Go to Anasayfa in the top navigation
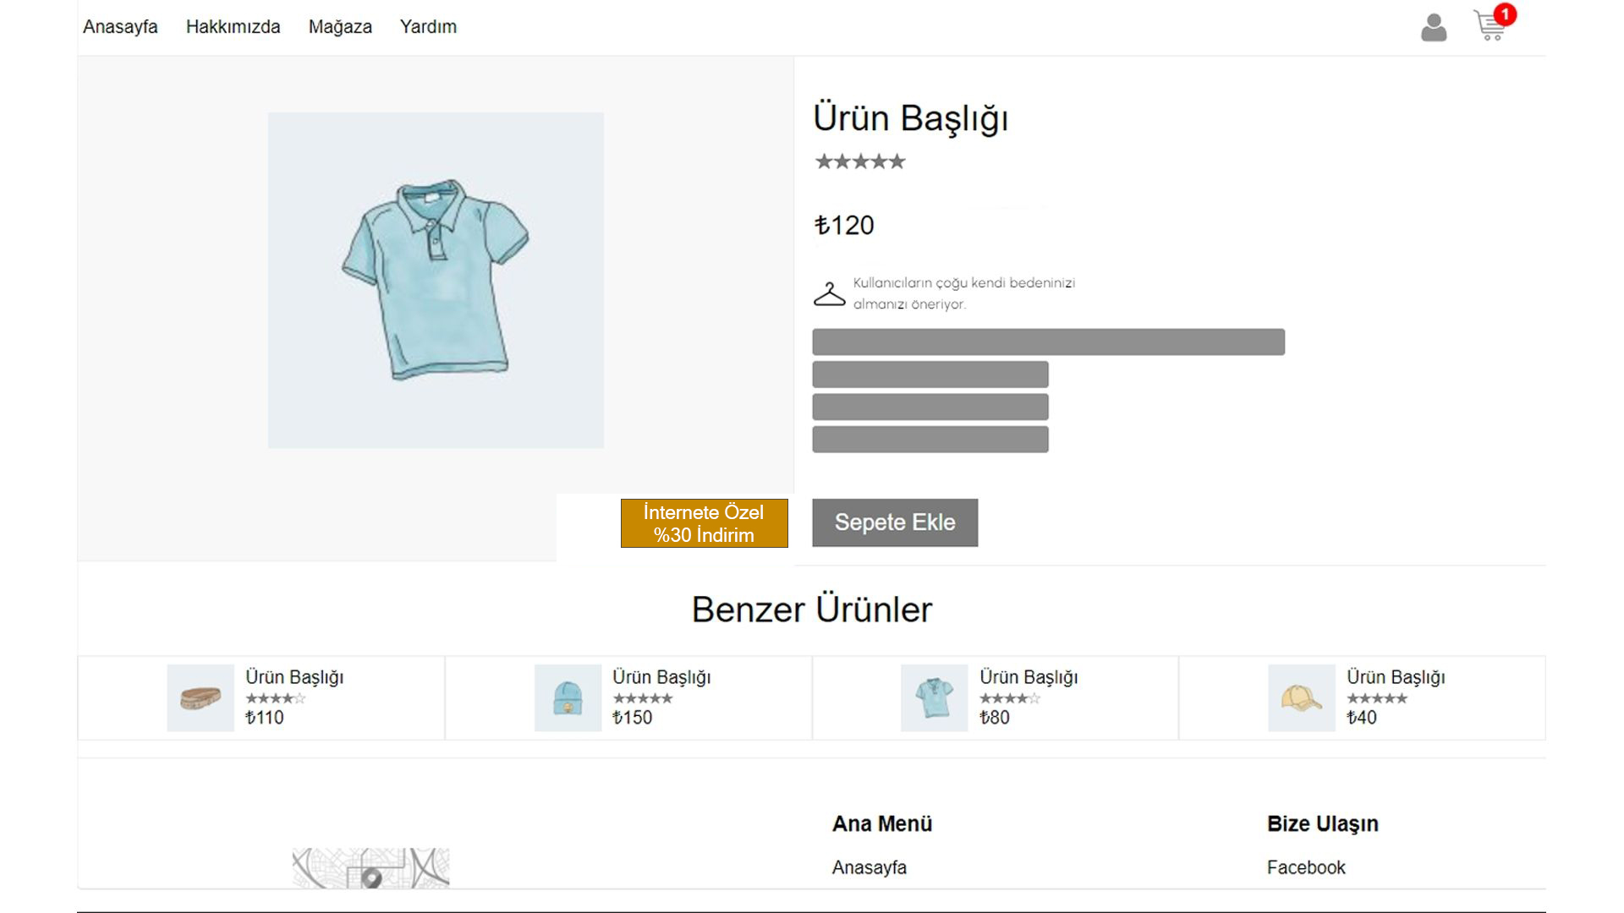1624x913 pixels. 120,27
